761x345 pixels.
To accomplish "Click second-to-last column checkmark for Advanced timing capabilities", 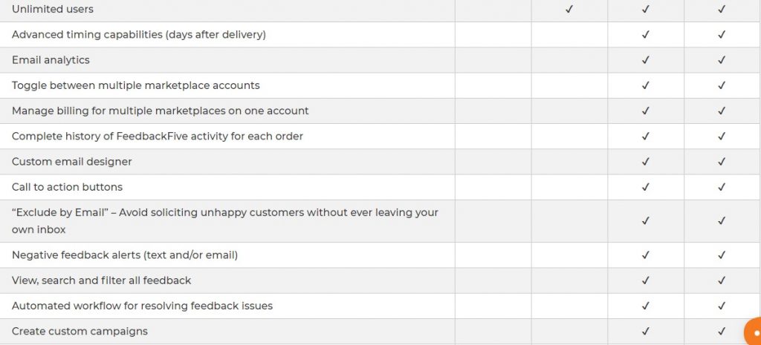I will 646,35.
